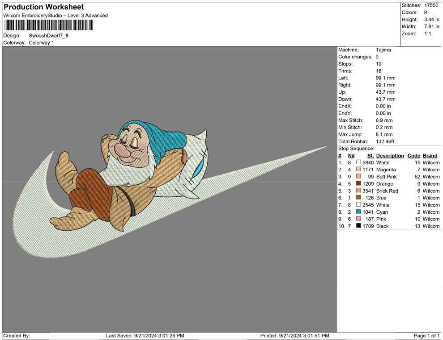Click the N# column header

(x=351, y=156)
